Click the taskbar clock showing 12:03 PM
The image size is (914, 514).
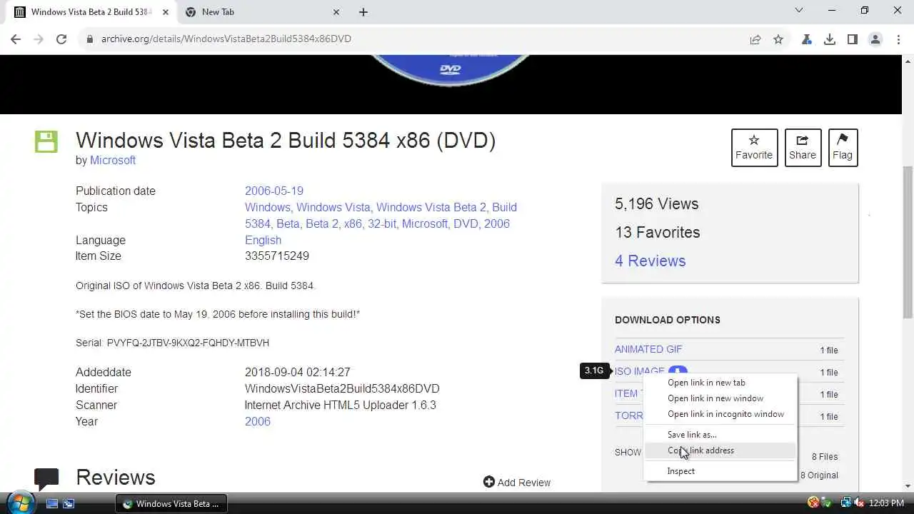pyautogui.click(x=886, y=503)
